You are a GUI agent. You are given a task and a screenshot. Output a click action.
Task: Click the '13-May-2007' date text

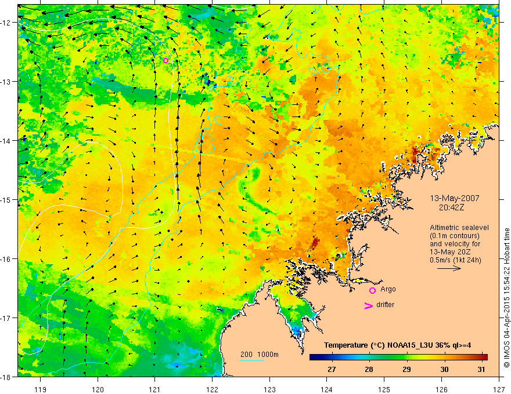[x=455, y=198]
